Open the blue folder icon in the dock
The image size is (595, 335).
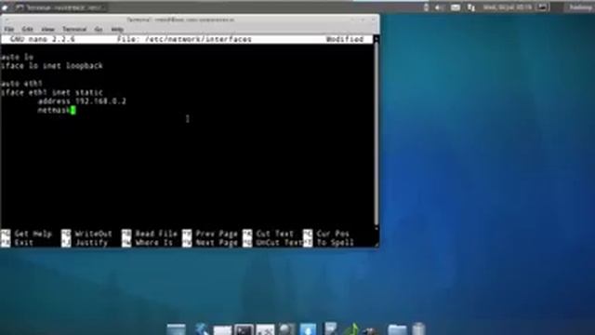pyautogui.click(x=397, y=329)
